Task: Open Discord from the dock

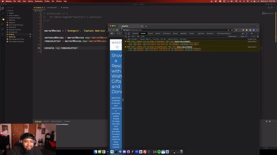Action: 124,152
